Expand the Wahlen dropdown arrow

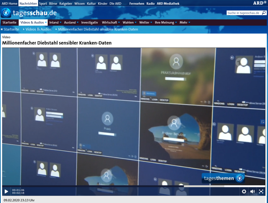pos(136,22)
